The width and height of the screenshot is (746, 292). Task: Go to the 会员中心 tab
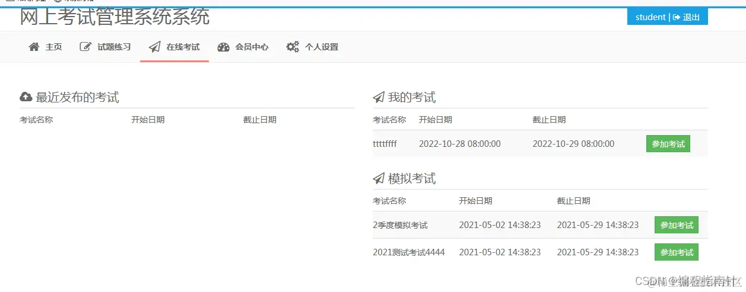pyautogui.click(x=243, y=47)
